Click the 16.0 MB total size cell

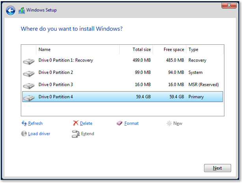[x=143, y=84]
